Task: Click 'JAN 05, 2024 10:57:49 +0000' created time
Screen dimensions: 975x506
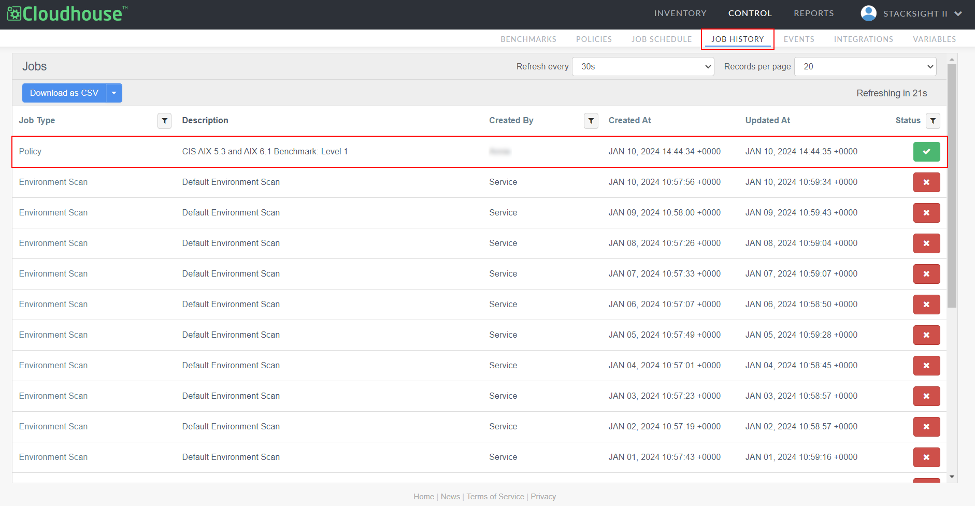Action: pyautogui.click(x=665, y=335)
